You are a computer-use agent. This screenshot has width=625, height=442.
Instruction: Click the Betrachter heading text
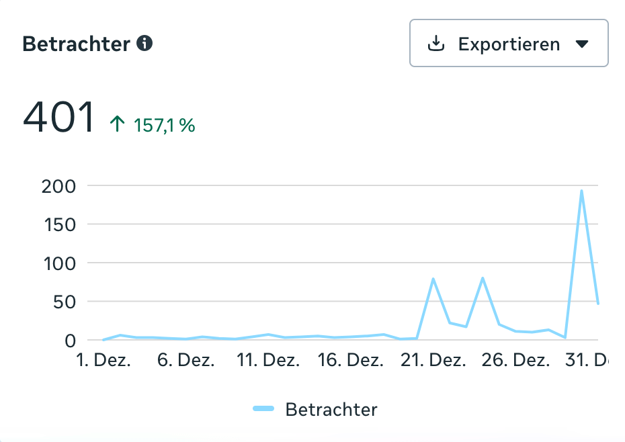[76, 44]
